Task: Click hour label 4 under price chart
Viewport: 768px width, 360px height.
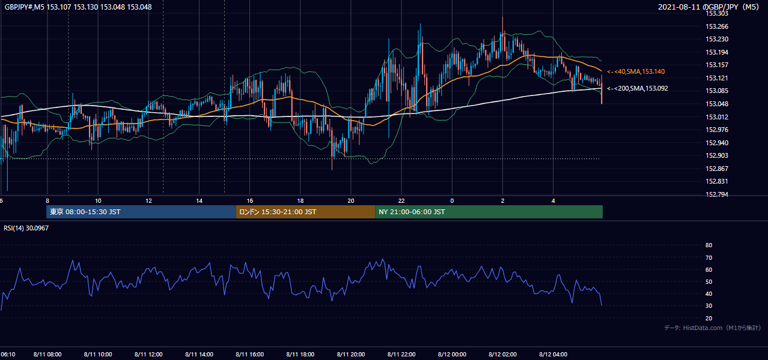Action: click(x=553, y=201)
